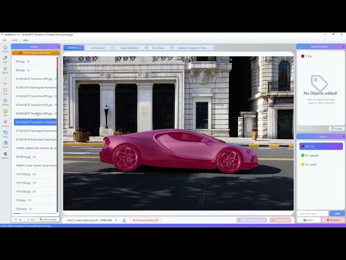The width and height of the screenshot is (346, 260).
Task: Go to Home in the left toolbar
Action: point(5,49)
